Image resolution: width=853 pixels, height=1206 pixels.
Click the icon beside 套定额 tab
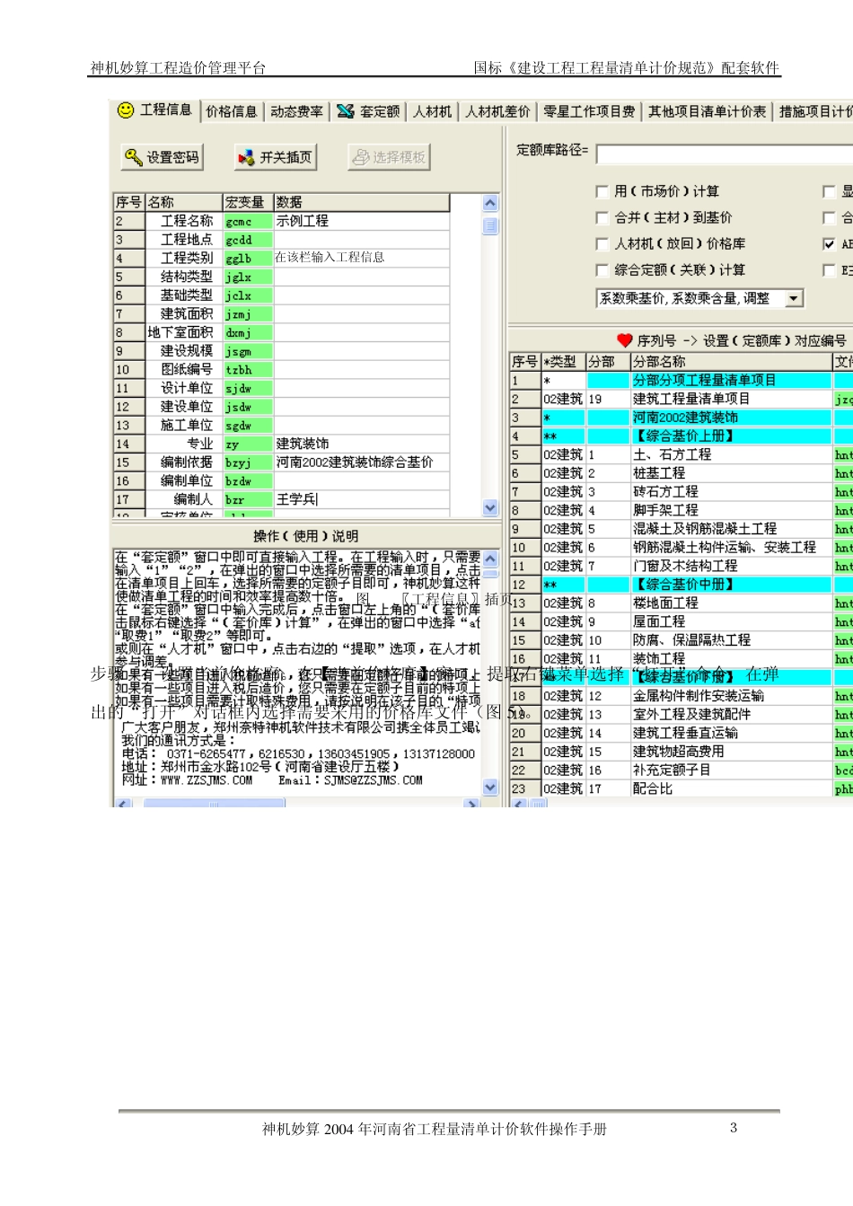pyautogui.click(x=346, y=111)
